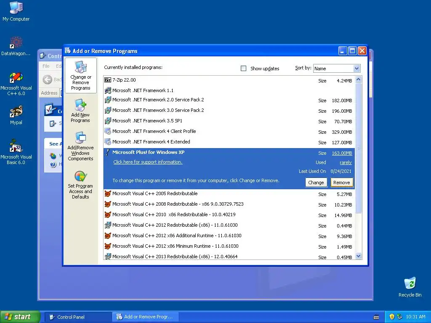Viewport: 431px width, 323px height.
Task: Click the .NET Framework 3.5 SP1 icon
Action: (x=108, y=121)
